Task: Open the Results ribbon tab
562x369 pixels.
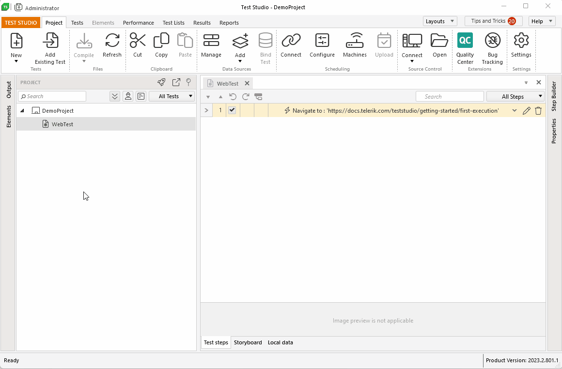Action: click(202, 23)
